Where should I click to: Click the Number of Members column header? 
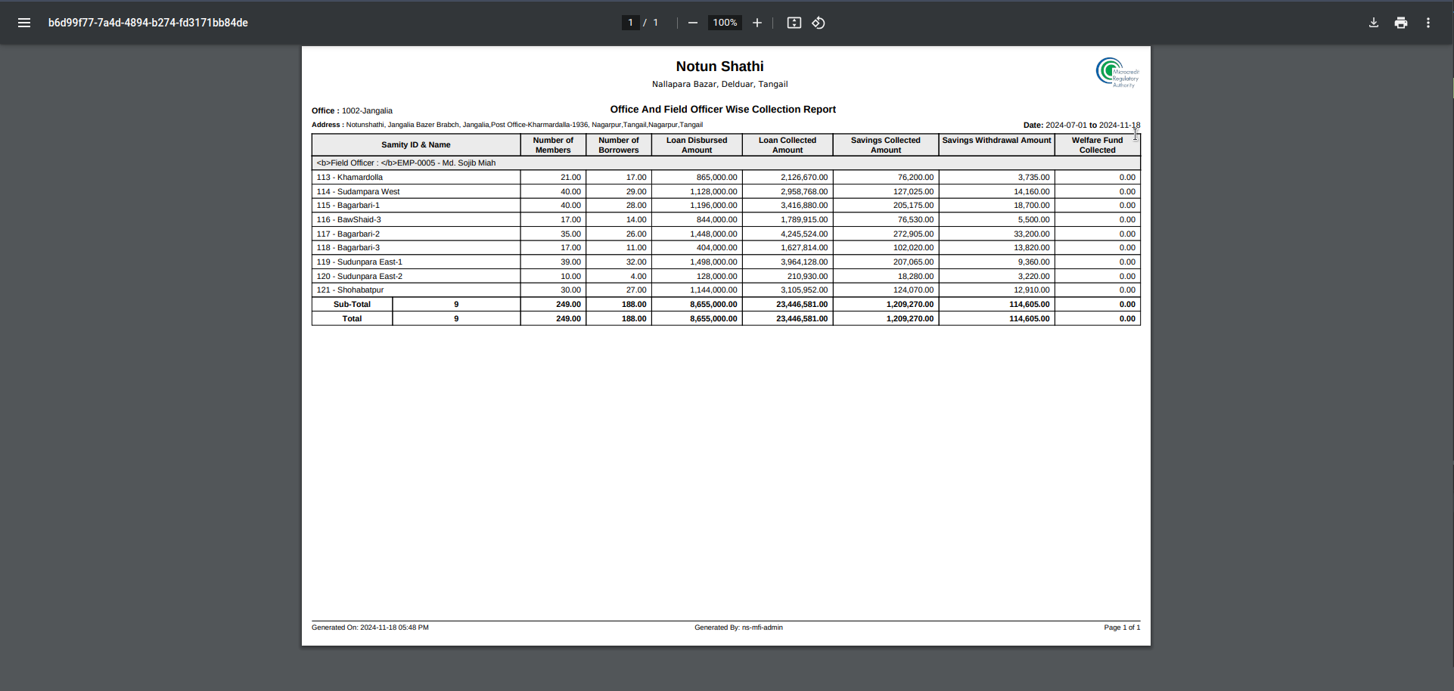(553, 145)
